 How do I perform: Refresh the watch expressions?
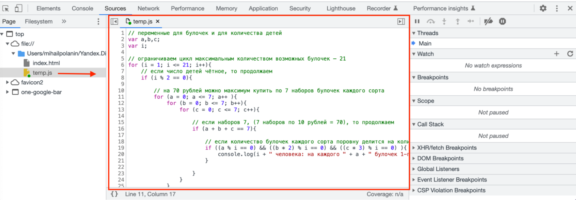(x=570, y=54)
